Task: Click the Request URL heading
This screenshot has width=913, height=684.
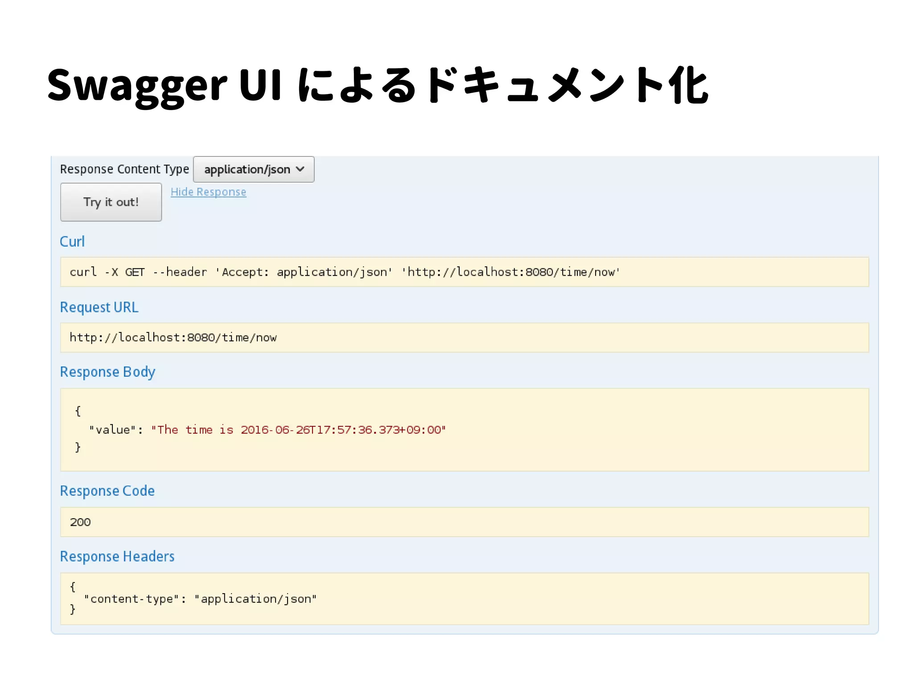Action: click(99, 307)
